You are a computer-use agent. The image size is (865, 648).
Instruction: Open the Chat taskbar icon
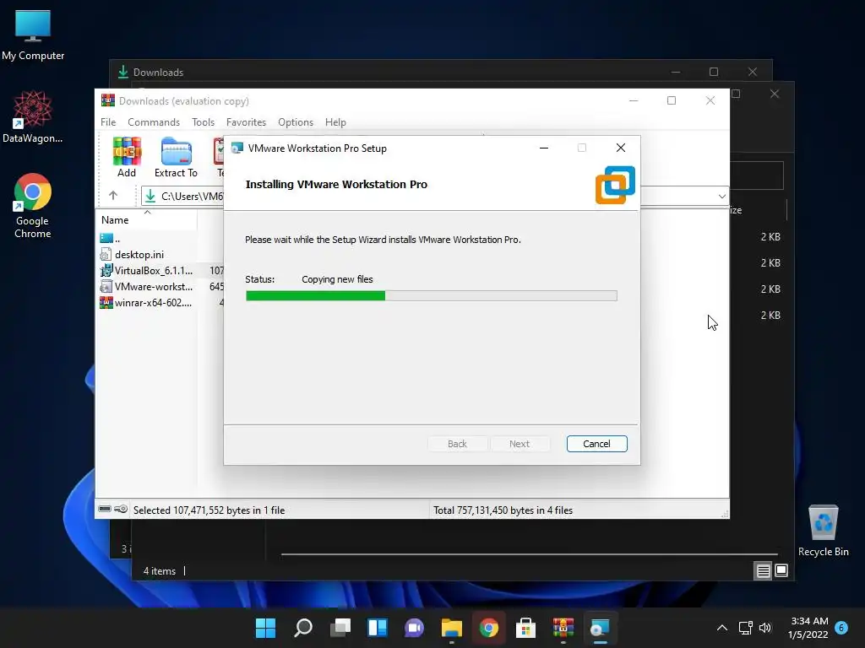point(414,628)
